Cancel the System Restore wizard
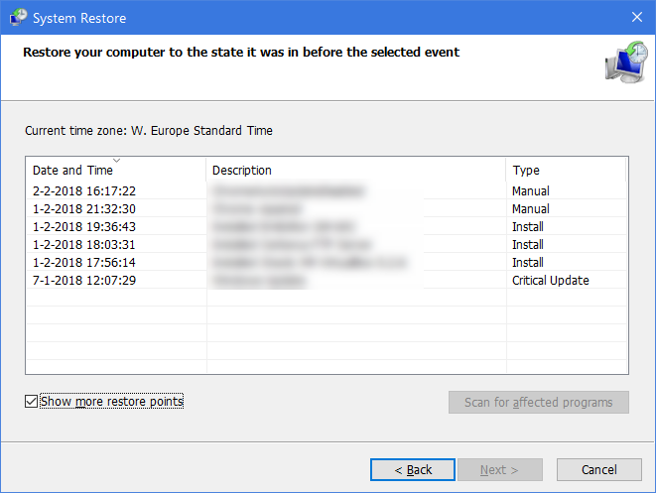Viewport: 656px width, 493px height. point(599,469)
